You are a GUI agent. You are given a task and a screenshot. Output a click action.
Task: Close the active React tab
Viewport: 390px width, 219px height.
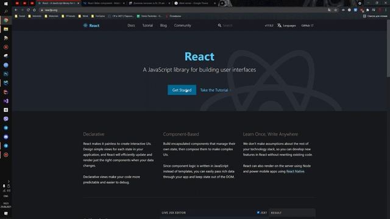coord(78,3)
